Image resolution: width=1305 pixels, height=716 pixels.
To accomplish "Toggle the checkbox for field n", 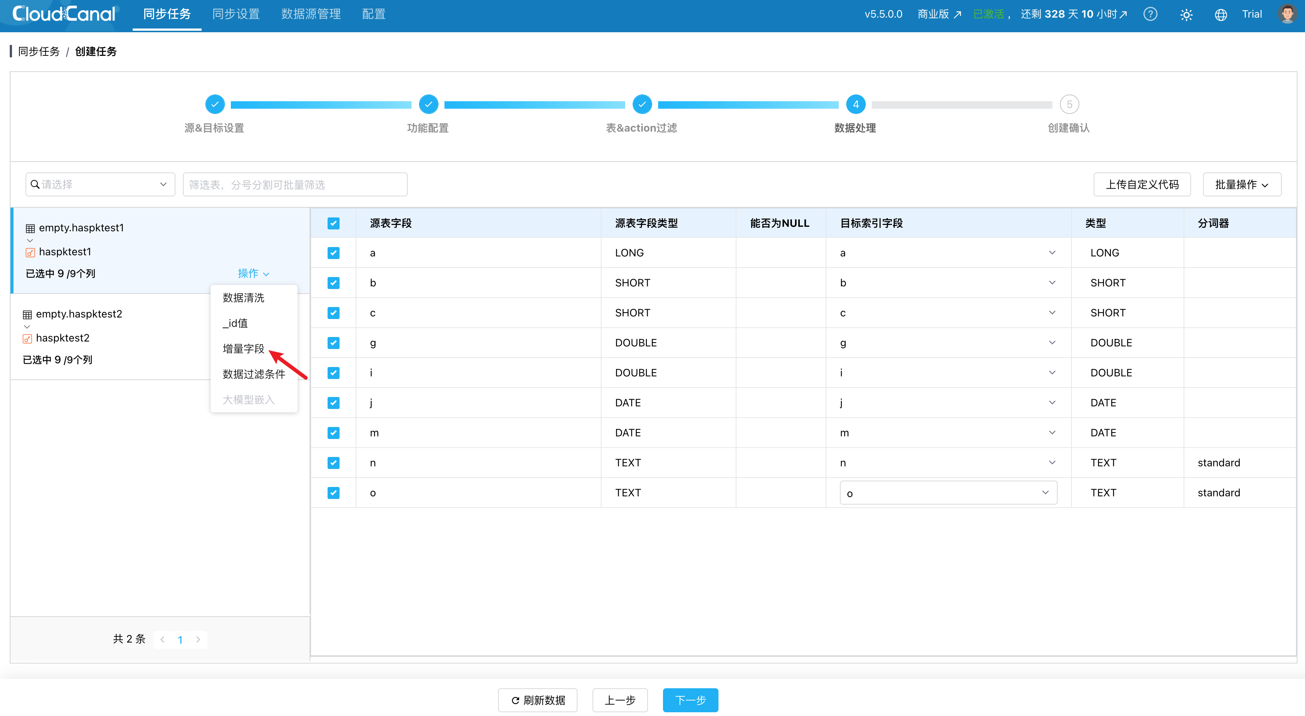I will pos(333,463).
